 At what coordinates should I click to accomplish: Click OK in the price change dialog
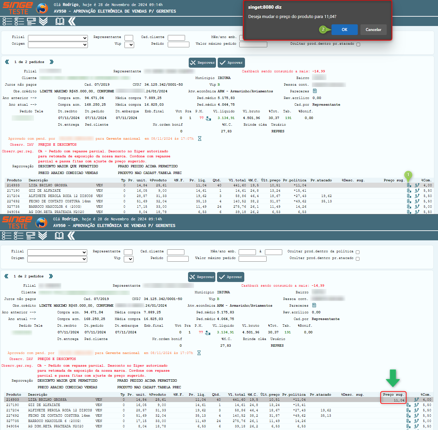(x=344, y=30)
